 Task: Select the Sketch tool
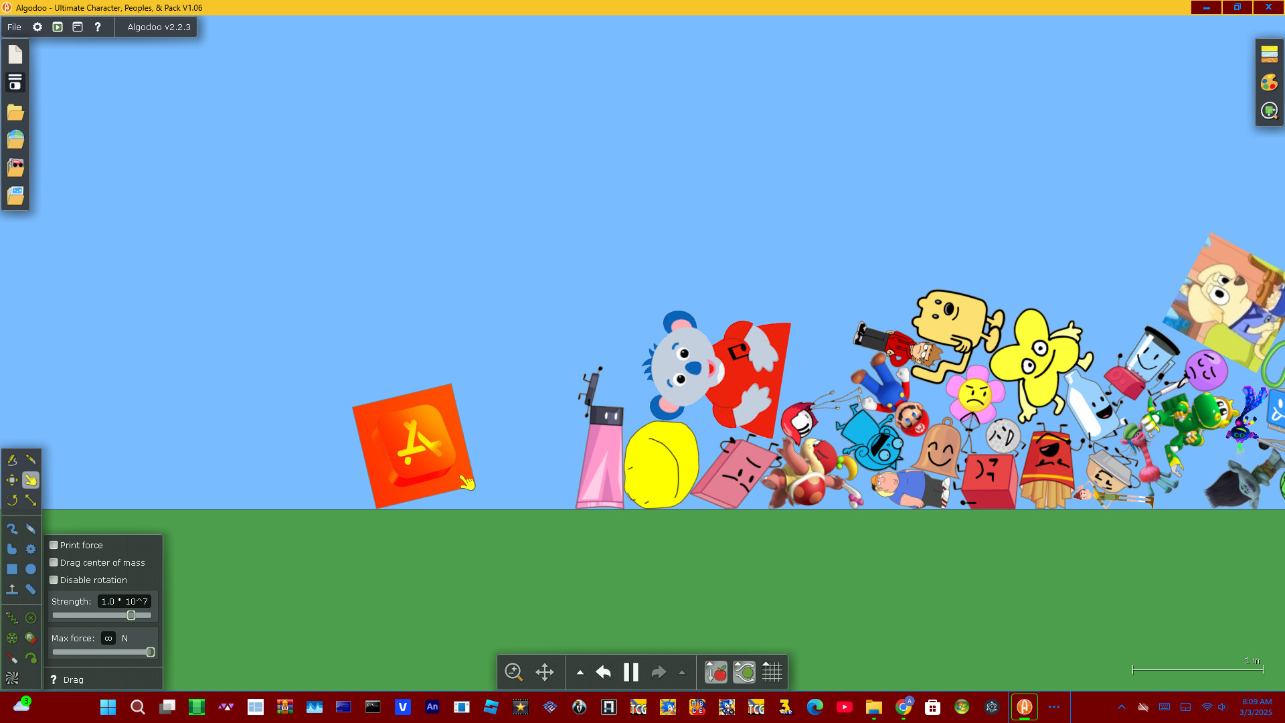[12, 460]
